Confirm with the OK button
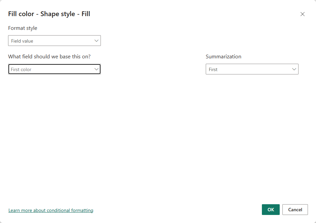Image resolution: width=316 pixels, height=223 pixels. (x=271, y=210)
